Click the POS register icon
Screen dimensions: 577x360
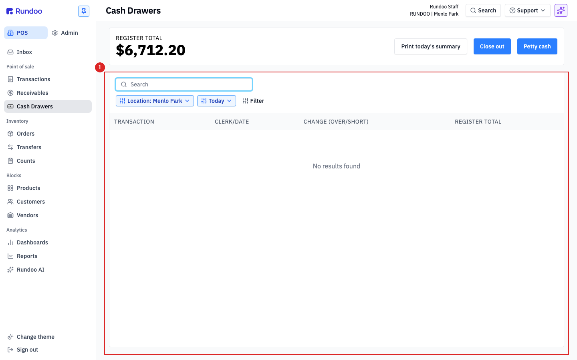pos(10,33)
